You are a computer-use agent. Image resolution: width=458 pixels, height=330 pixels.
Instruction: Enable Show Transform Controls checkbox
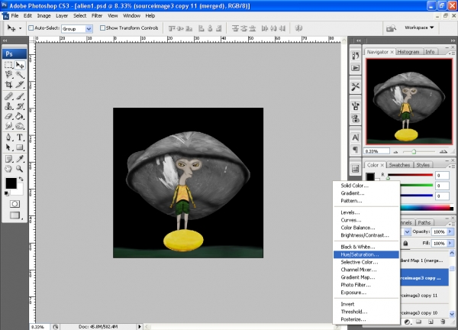click(102, 28)
